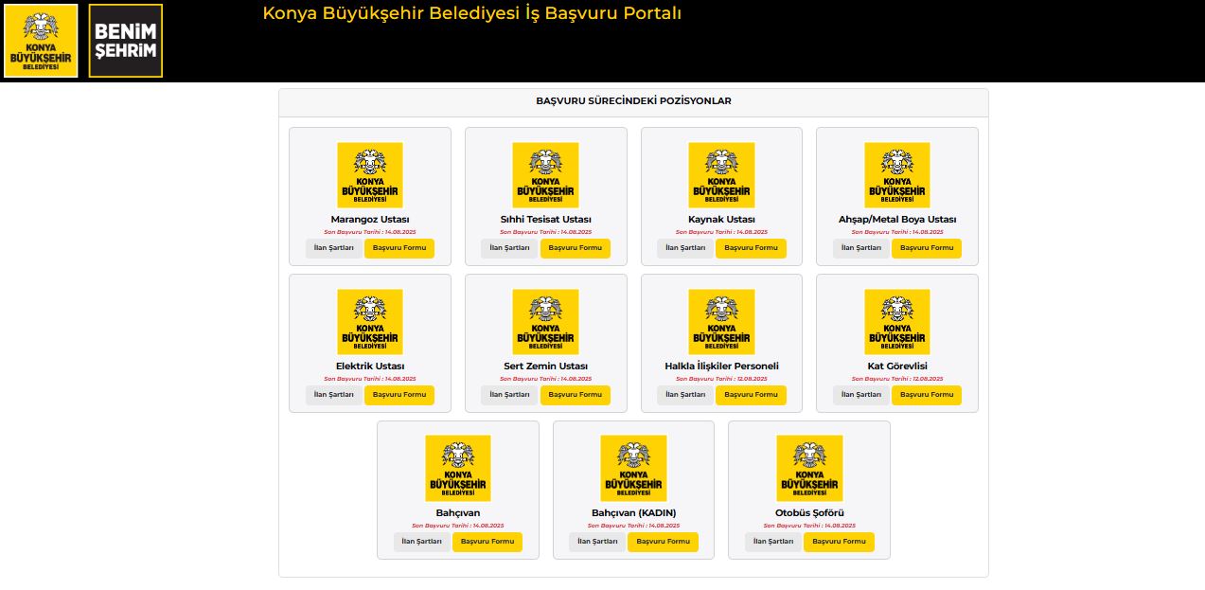Open Başvuru Formu for Elektrik Ustası
Screen dimensions: 1205x590
coord(399,395)
